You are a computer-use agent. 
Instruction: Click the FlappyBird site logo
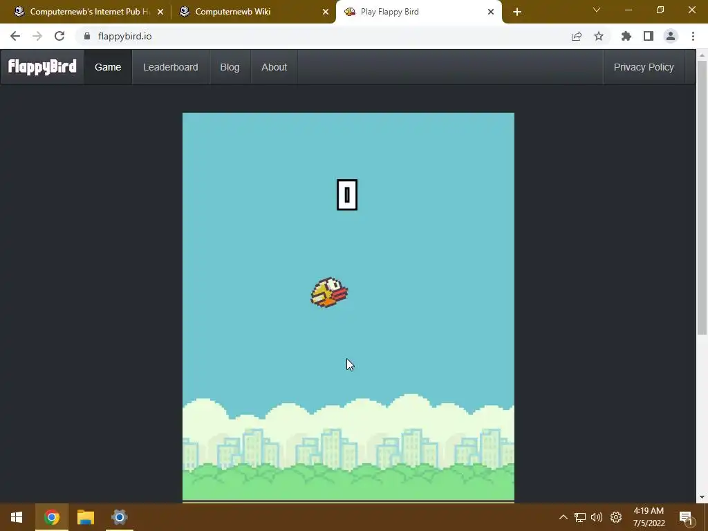42,67
